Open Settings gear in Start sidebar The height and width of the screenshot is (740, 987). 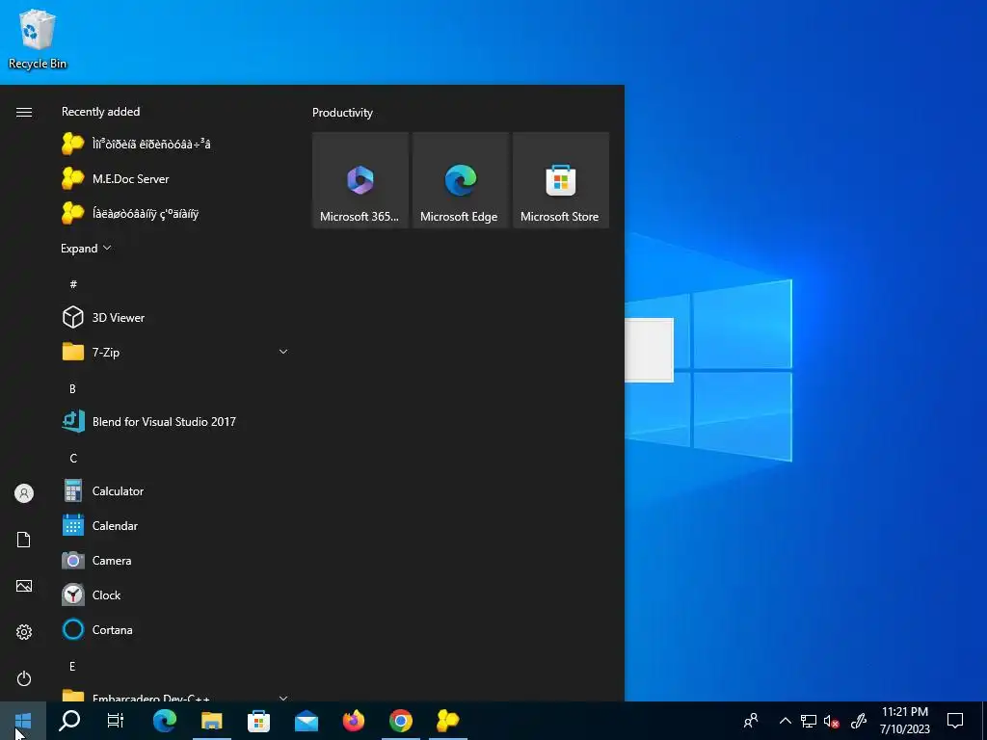(24, 632)
